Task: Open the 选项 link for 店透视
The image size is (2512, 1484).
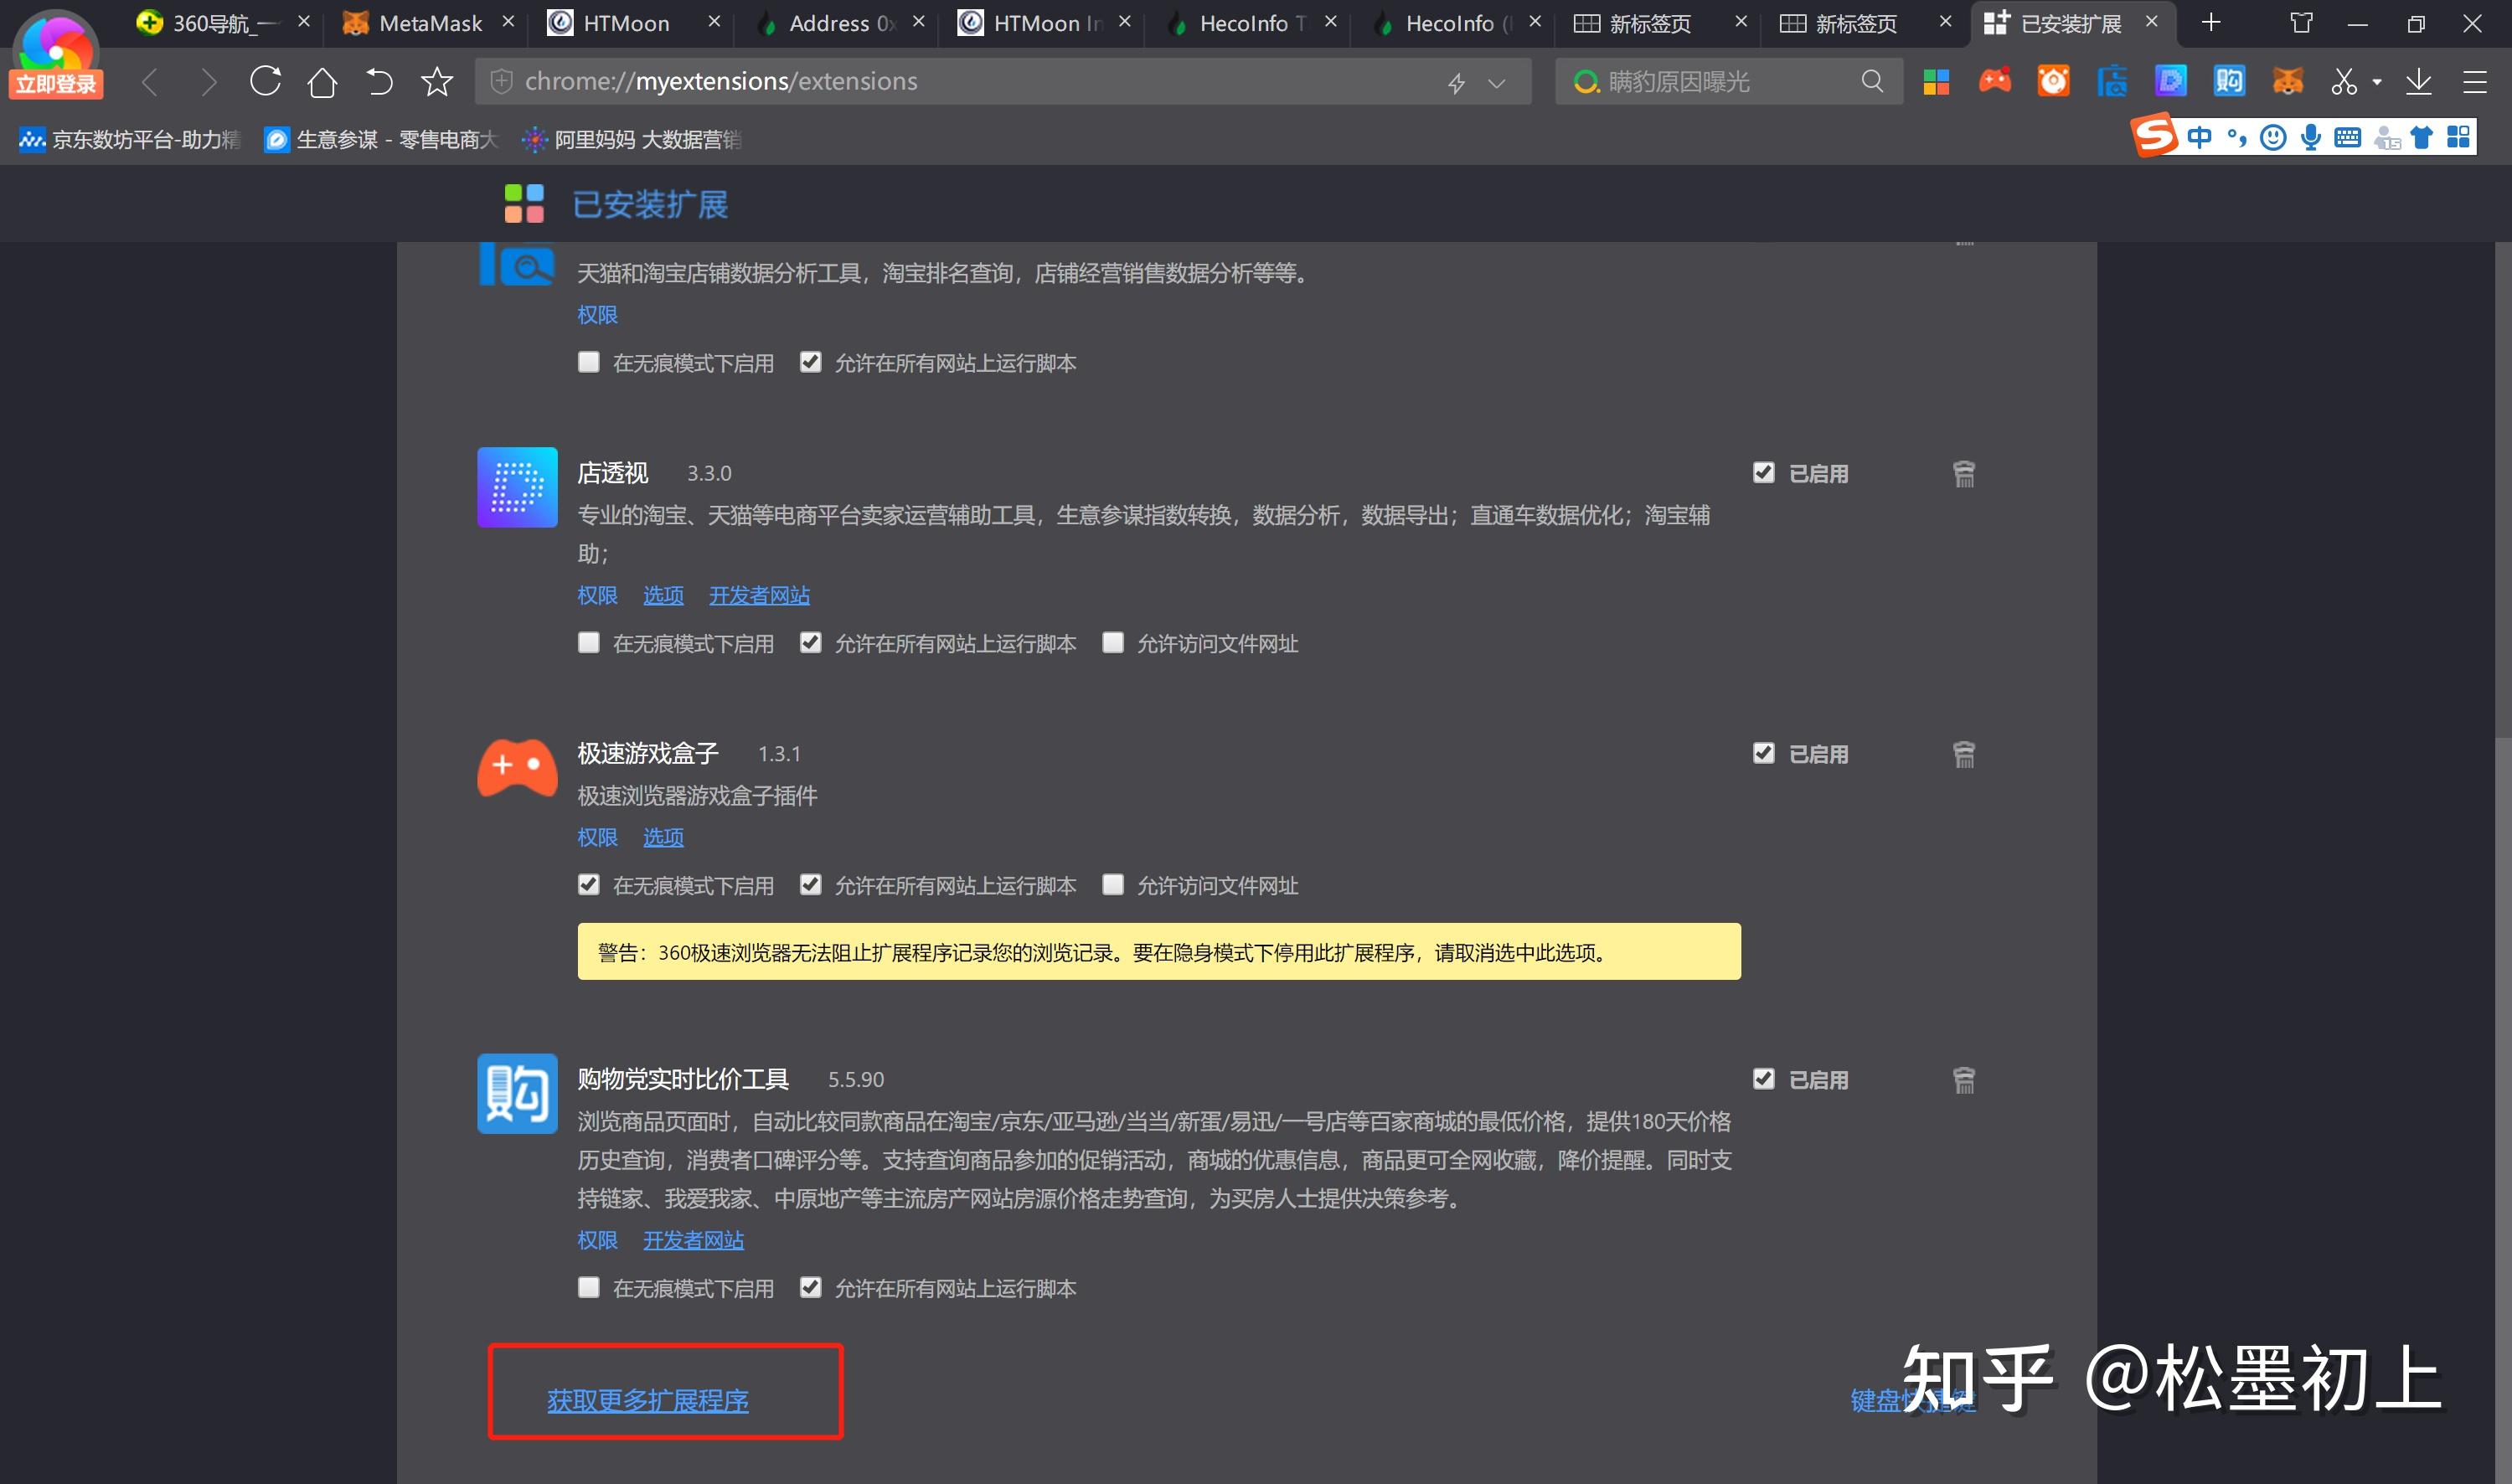Action: coord(663,595)
